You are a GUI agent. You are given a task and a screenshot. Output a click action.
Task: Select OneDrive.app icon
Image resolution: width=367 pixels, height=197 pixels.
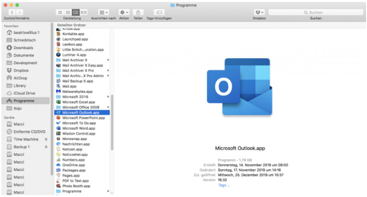[58, 165]
